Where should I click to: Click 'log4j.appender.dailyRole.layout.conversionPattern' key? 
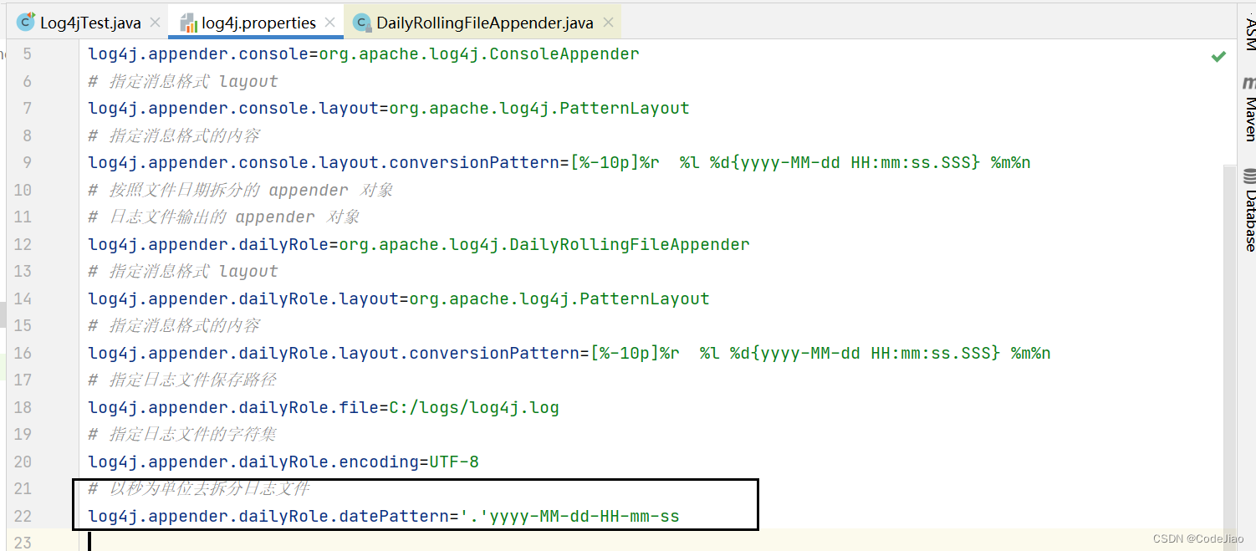point(334,354)
